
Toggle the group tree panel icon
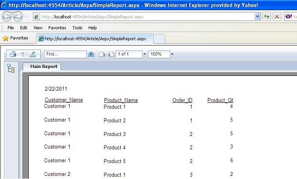pyautogui.click(x=11, y=68)
